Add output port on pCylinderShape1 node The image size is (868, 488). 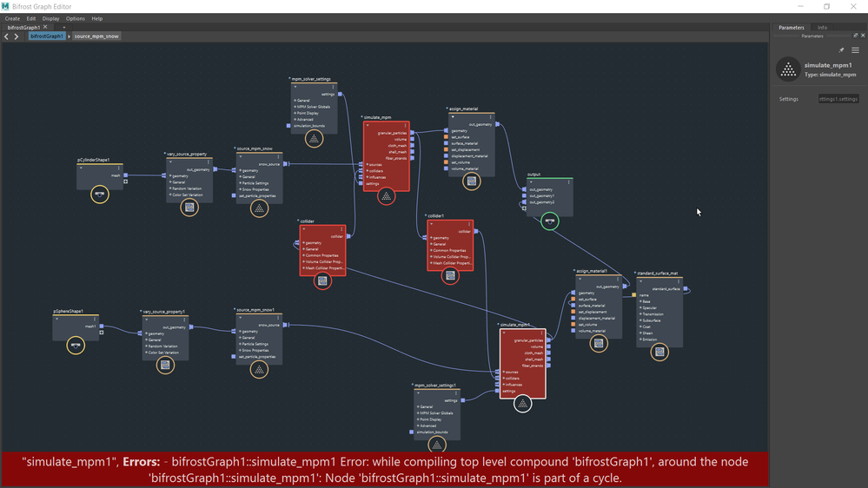coord(126,181)
